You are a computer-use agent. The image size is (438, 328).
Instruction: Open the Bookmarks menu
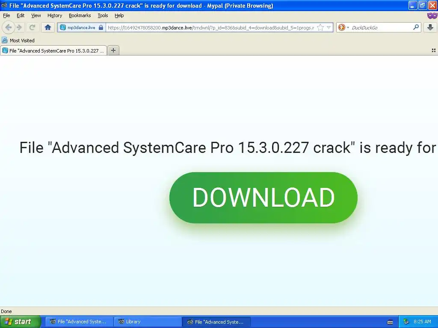[80, 16]
